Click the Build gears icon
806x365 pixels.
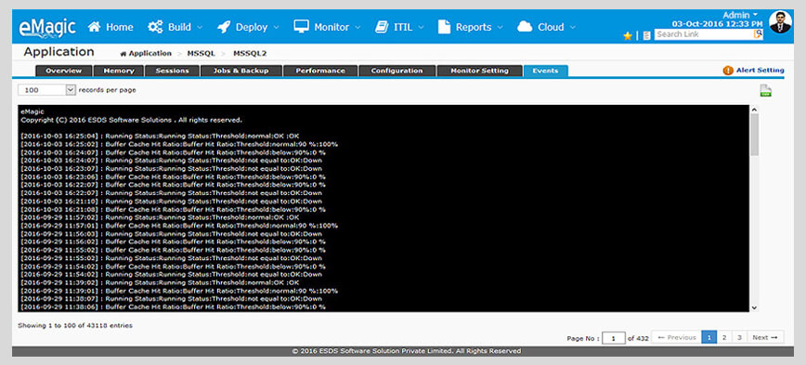tap(155, 27)
